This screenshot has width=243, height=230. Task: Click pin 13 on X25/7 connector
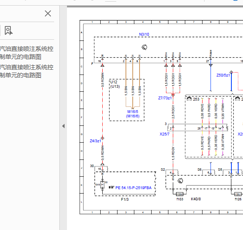pyautogui.click(x=213, y=128)
